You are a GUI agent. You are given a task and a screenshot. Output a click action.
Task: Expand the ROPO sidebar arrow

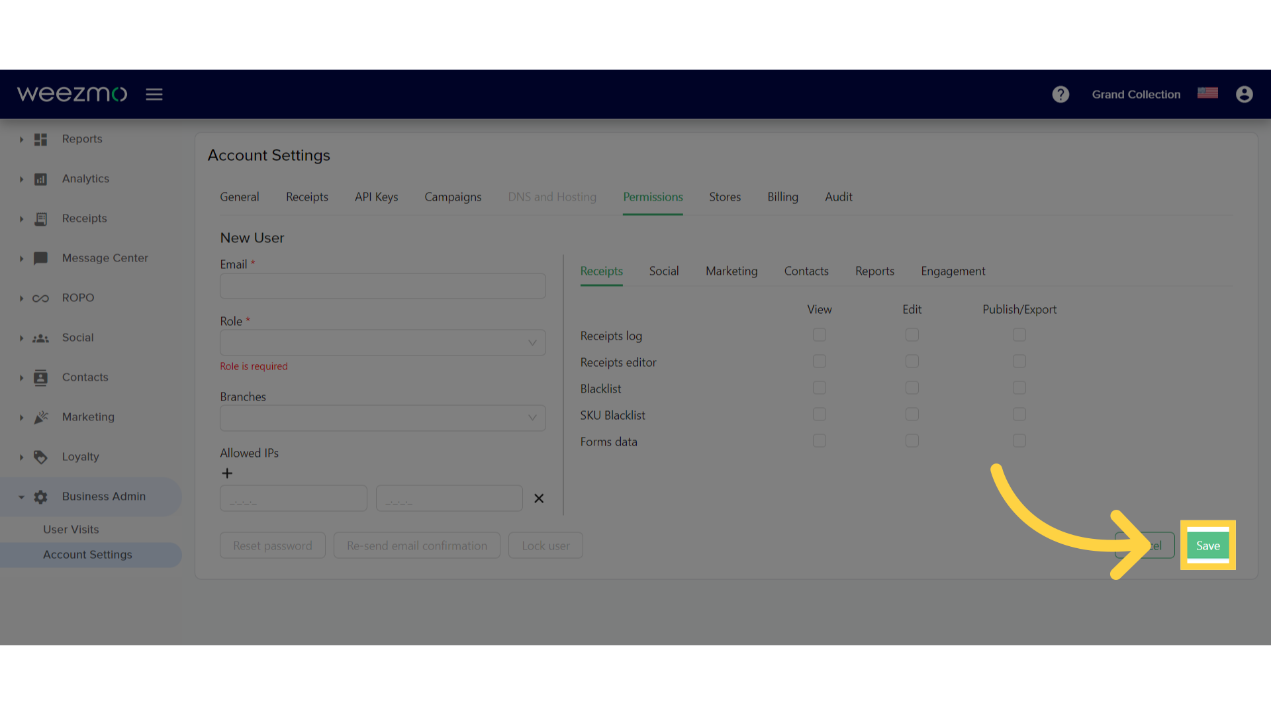click(x=21, y=299)
